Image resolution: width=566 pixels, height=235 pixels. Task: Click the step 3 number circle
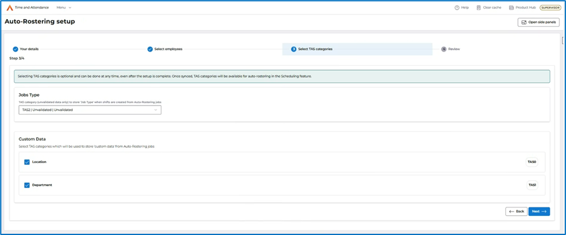tap(294, 49)
